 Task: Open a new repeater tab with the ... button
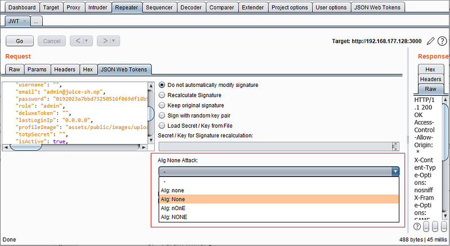tap(35, 21)
